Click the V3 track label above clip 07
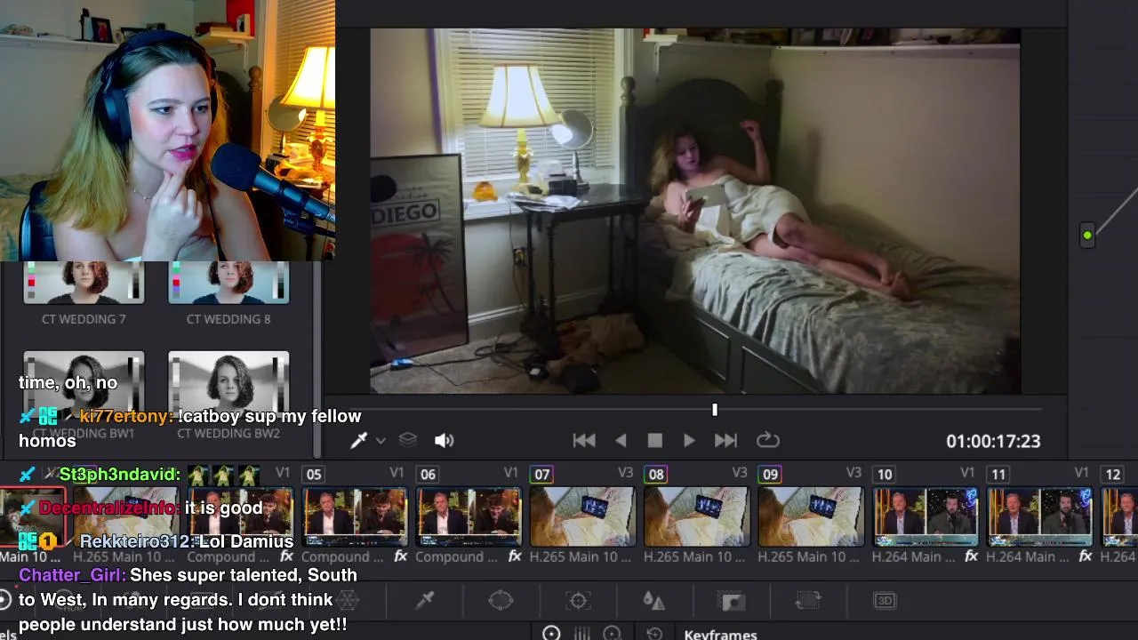The width and height of the screenshot is (1138, 640). click(x=625, y=473)
